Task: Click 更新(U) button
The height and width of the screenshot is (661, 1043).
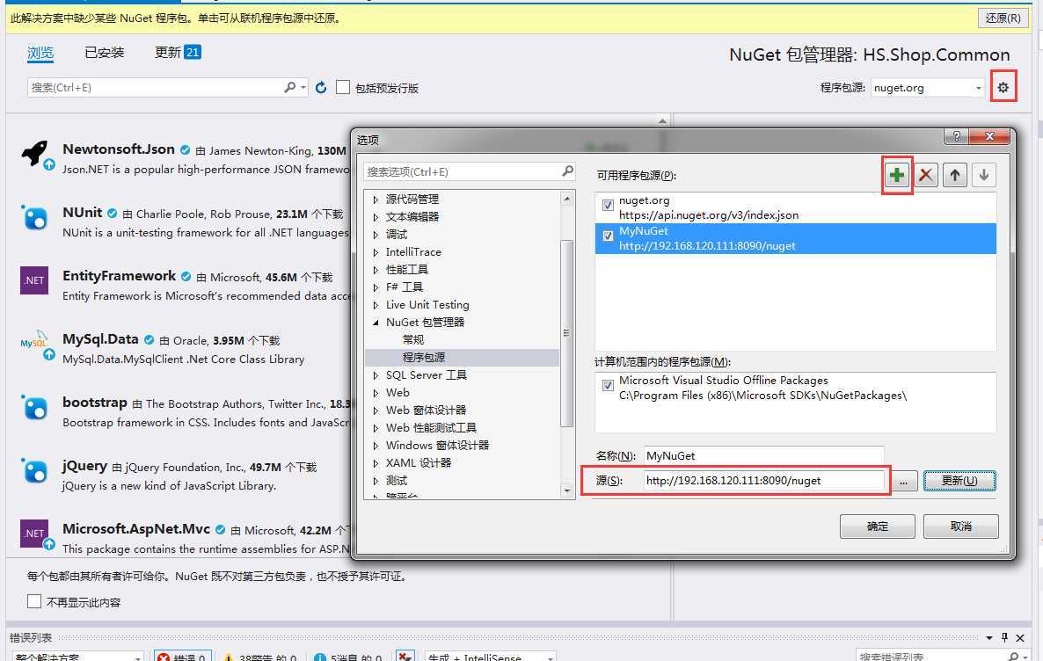Action: click(x=959, y=480)
